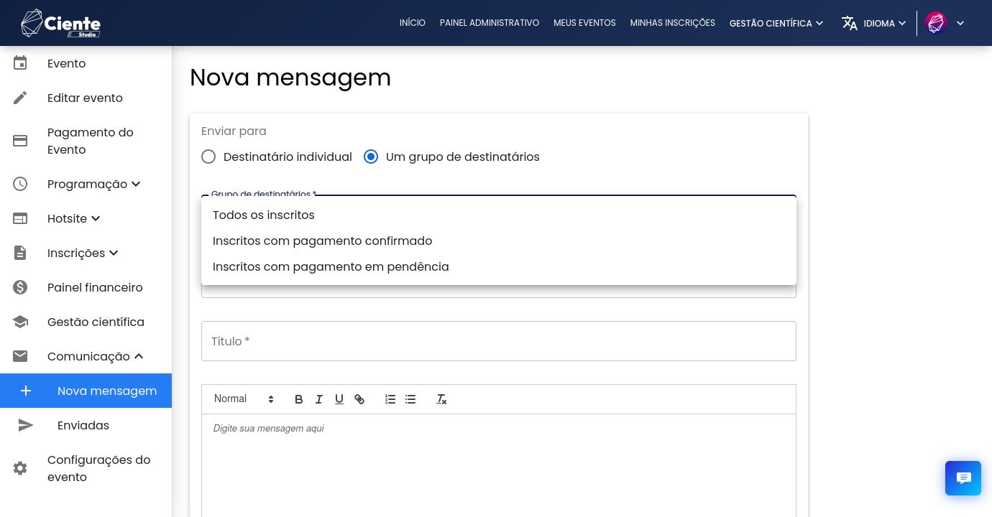Apply underline formatting in editor
The image size is (992, 517).
pos(339,399)
